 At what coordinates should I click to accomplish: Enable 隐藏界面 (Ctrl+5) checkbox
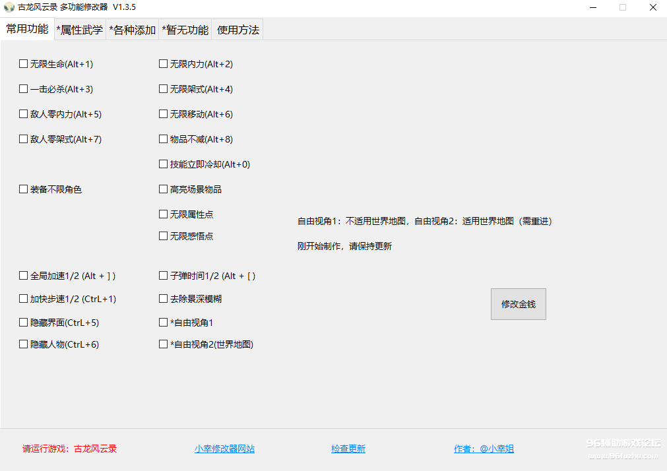(24, 323)
